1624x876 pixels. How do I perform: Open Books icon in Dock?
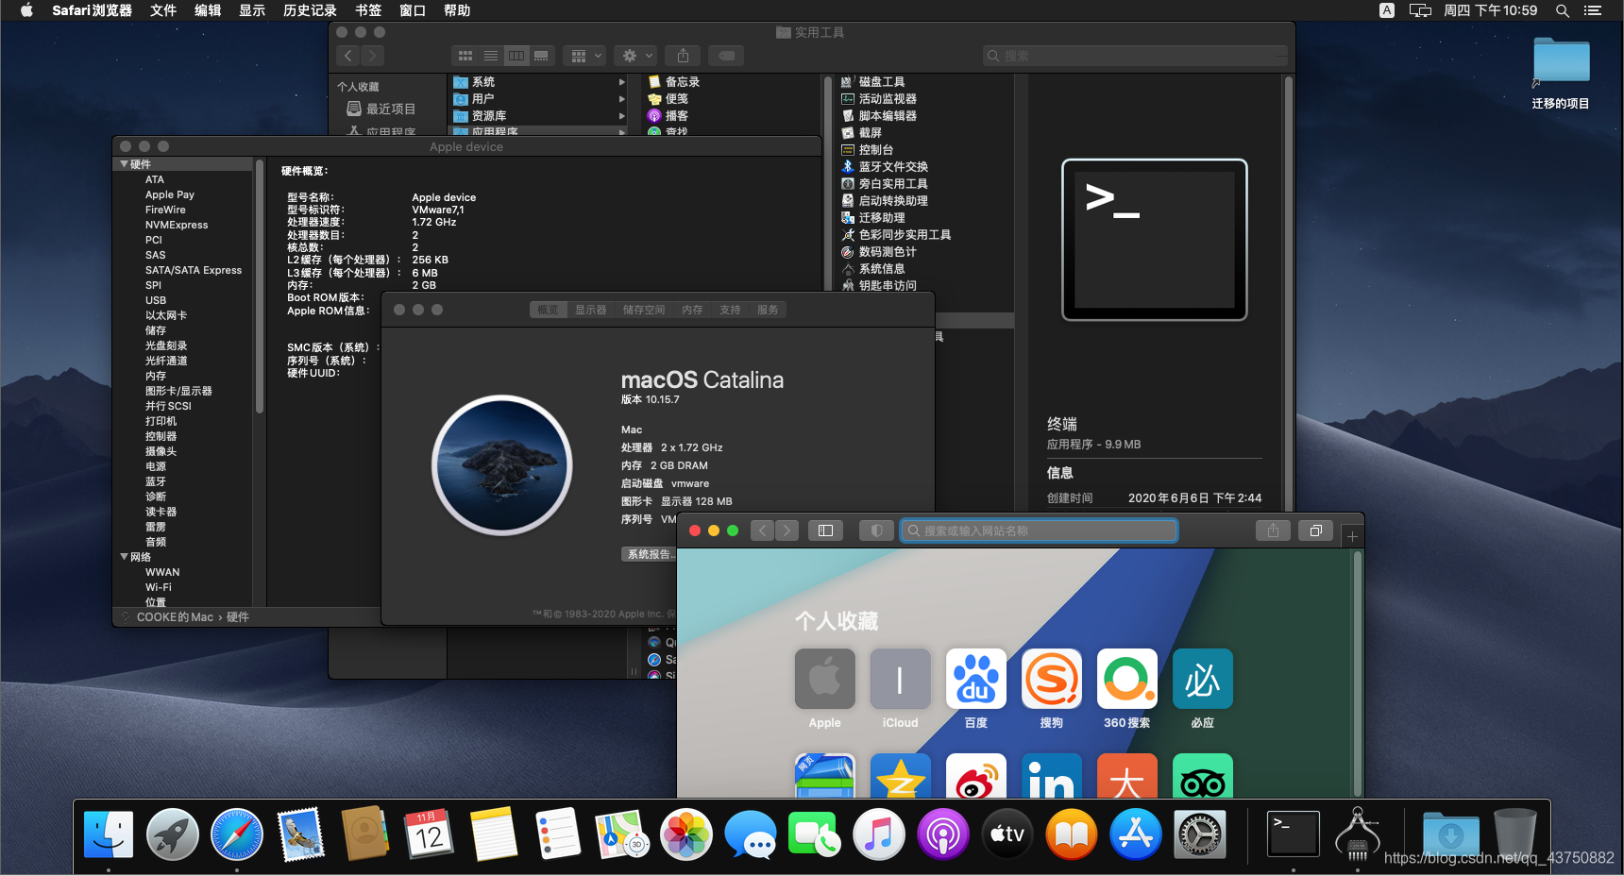click(1072, 834)
